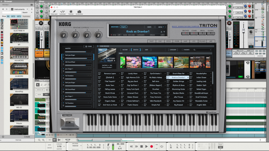
Task: Toggle the metronome Click icon
Action: coord(108,145)
